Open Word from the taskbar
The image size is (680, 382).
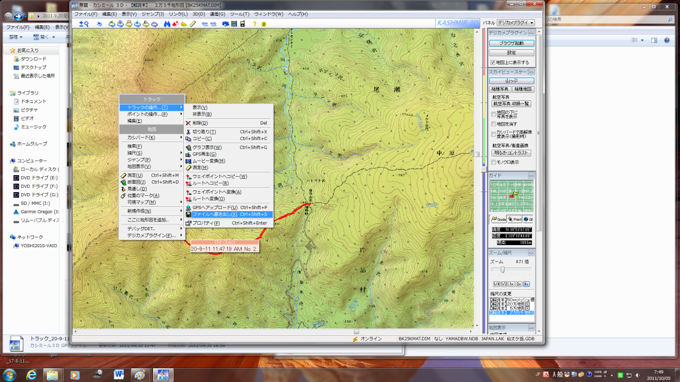tap(118, 375)
